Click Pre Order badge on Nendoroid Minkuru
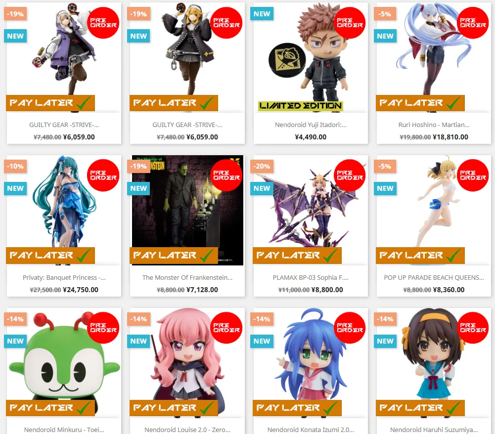 point(103,328)
